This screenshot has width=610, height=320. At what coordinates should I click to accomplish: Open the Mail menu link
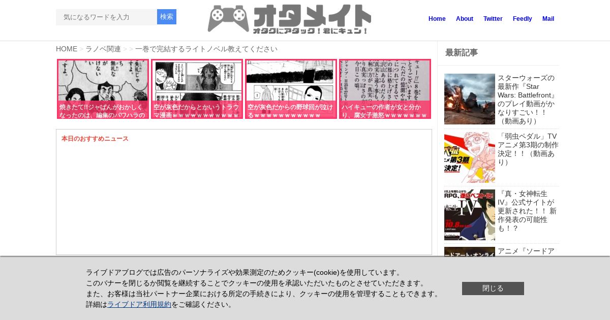pyautogui.click(x=548, y=19)
